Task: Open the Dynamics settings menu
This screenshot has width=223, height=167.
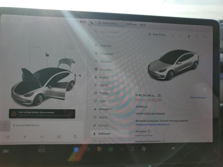Action: click(104, 54)
